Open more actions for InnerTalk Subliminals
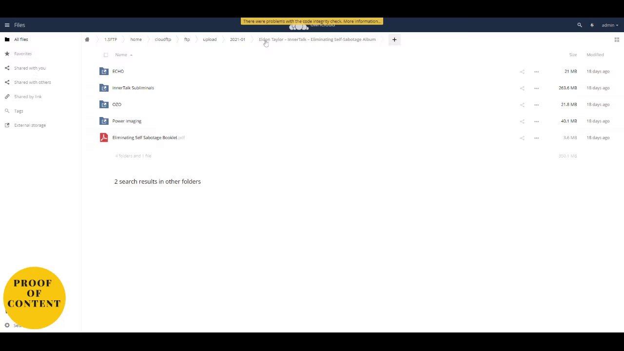624x351 pixels. (536, 88)
